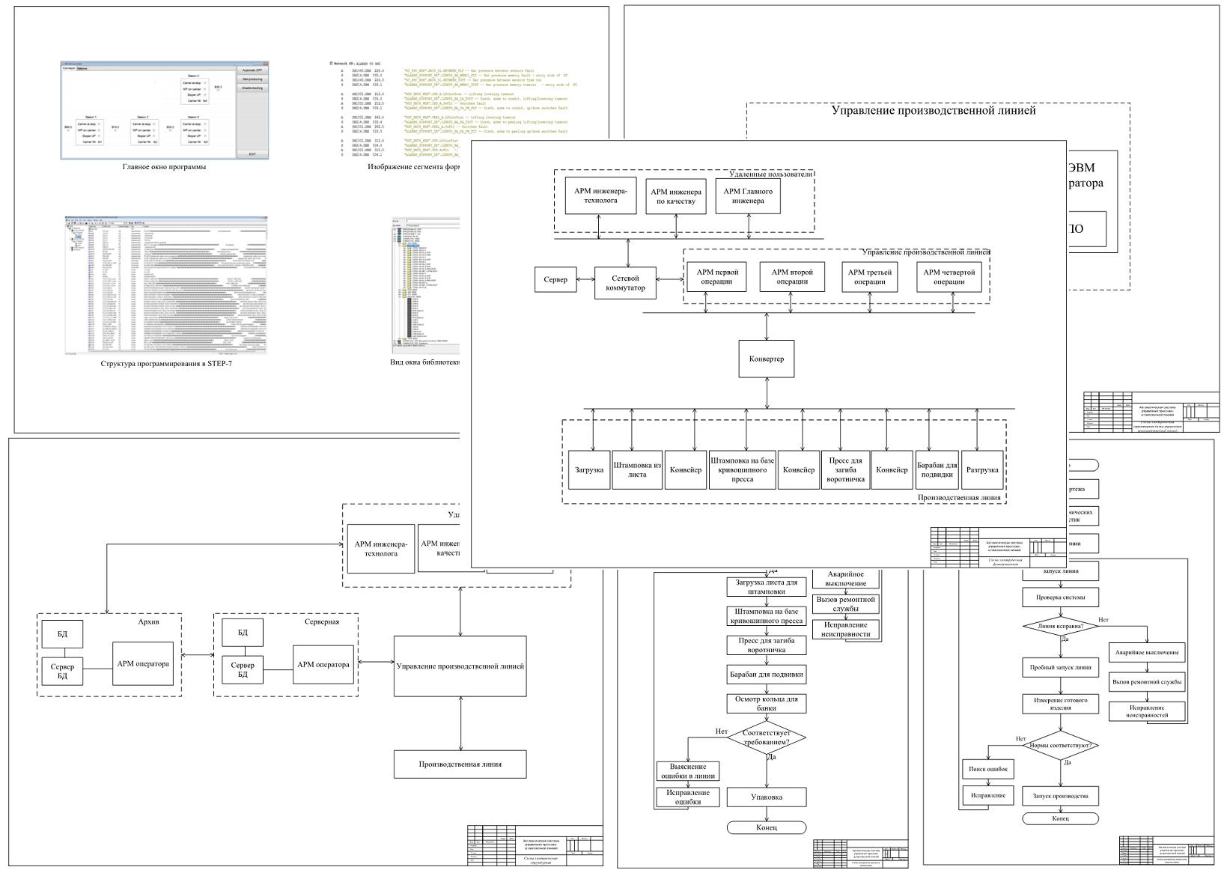Image resolution: width=1227 pixels, height=870 pixels.
Task: Select 'Выяснение ошибки в линии' step
Action: click(688, 771)
